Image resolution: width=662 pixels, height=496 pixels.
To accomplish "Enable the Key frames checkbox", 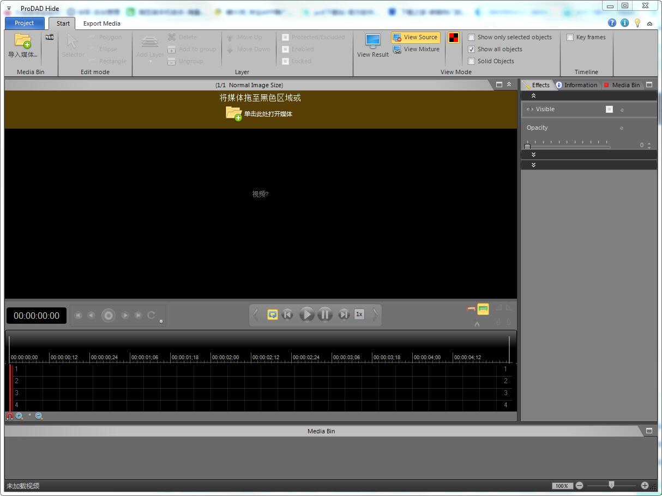I will tap(570, 37).
